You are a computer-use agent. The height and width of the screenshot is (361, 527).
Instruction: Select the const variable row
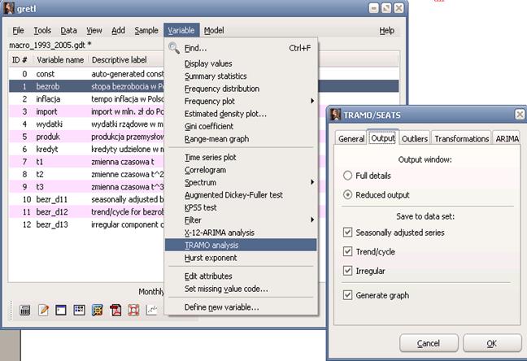click(x=87, y=74)
